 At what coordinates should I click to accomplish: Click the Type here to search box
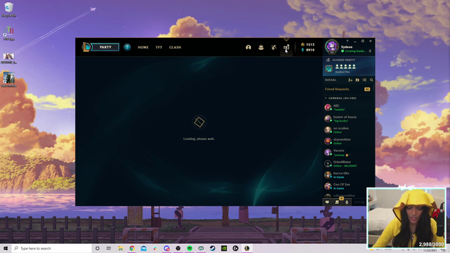point(51,248)
